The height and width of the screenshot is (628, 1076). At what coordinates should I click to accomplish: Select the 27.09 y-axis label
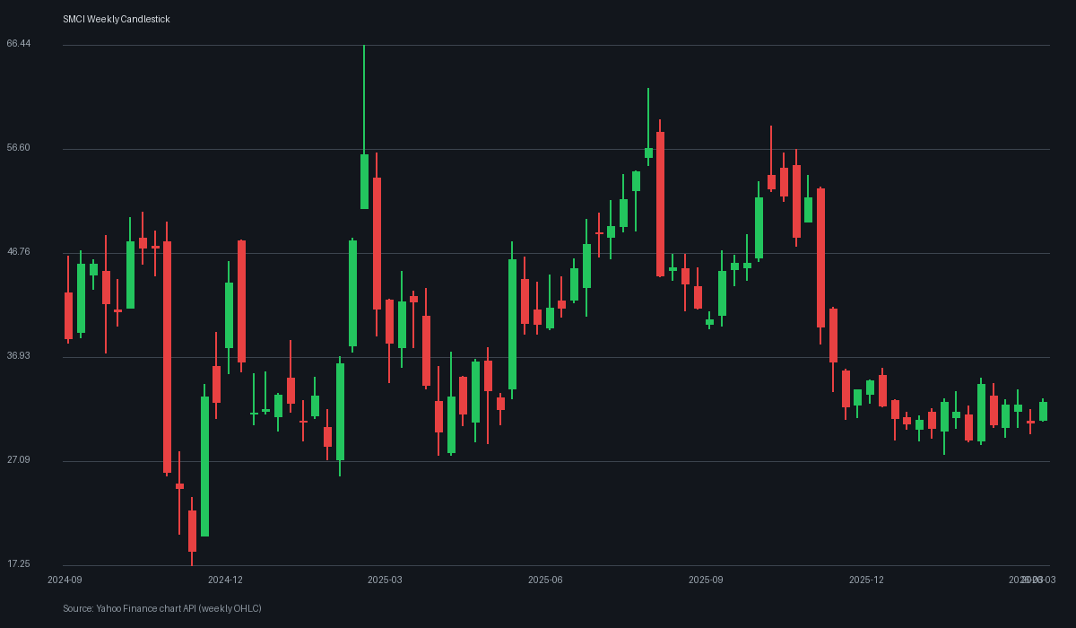pyautogui.click(x=19, y=460)
